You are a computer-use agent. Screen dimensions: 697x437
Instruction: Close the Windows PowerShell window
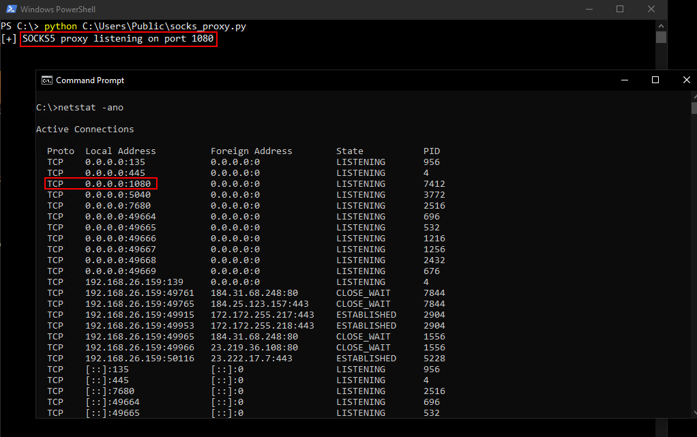coord(651,9)
